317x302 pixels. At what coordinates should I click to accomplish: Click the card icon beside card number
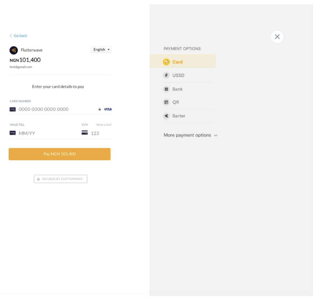tap(13, 109)
